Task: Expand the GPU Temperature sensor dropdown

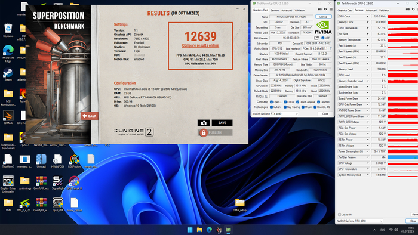Action: (368, 28)
